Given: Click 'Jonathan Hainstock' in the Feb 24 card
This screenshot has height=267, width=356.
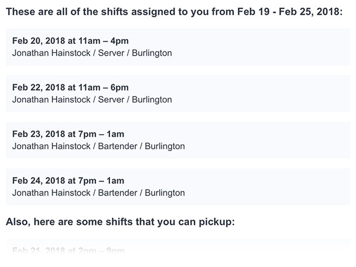Looking at the screenshot, I should pos(52,193).
